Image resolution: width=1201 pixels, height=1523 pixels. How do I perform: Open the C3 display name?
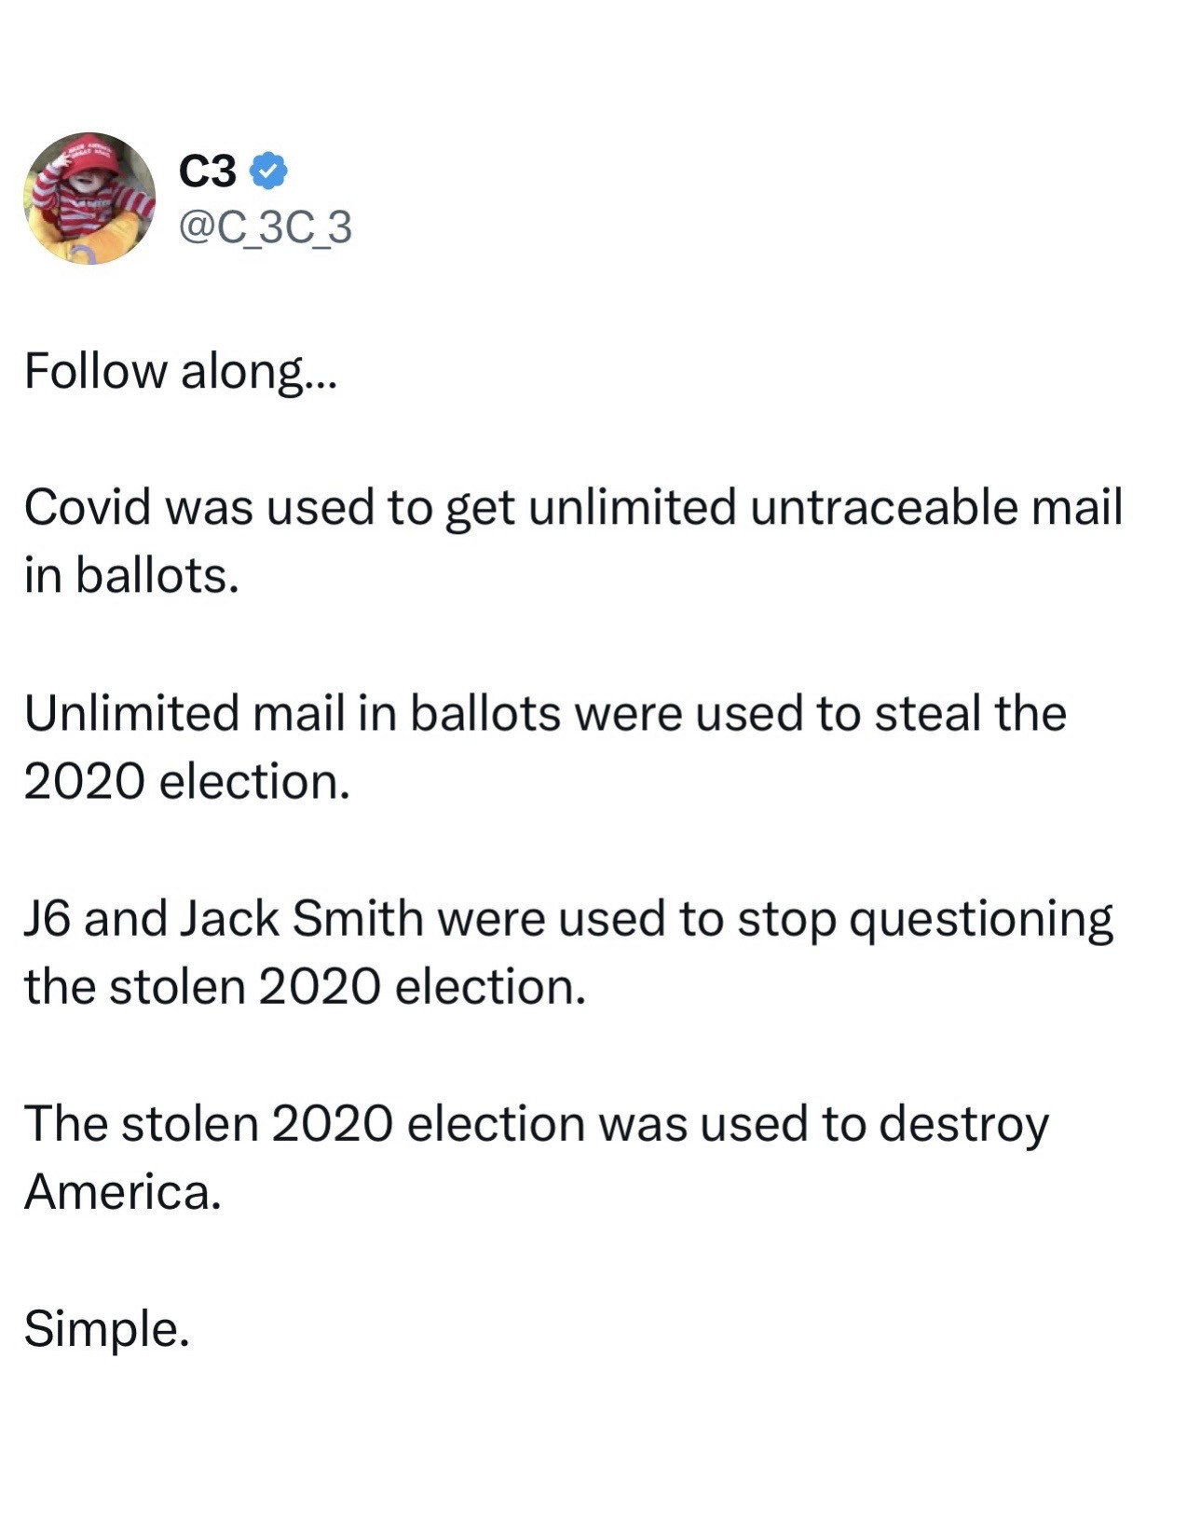click(x=207, y=172)
